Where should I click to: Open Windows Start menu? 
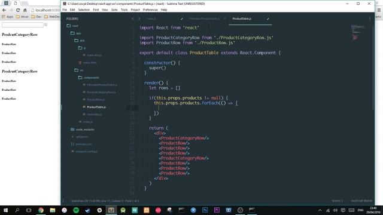click(5, 210)
